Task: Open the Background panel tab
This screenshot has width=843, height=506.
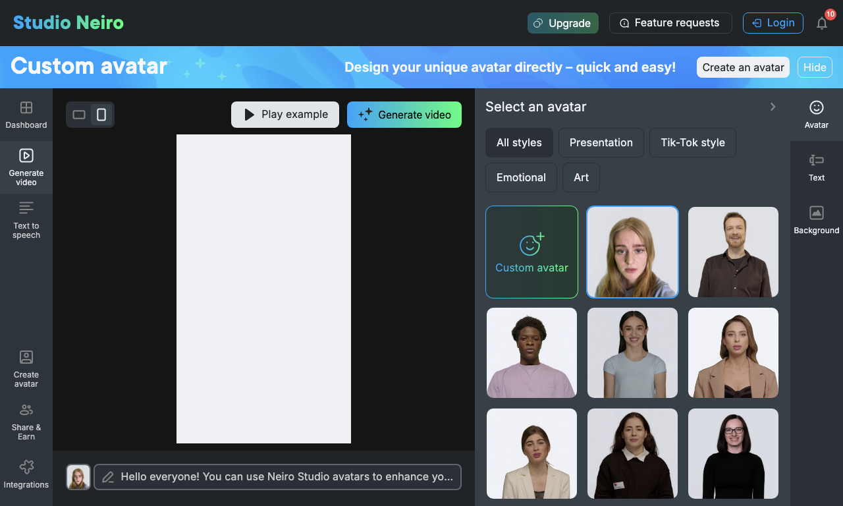Action: point(817,220)
